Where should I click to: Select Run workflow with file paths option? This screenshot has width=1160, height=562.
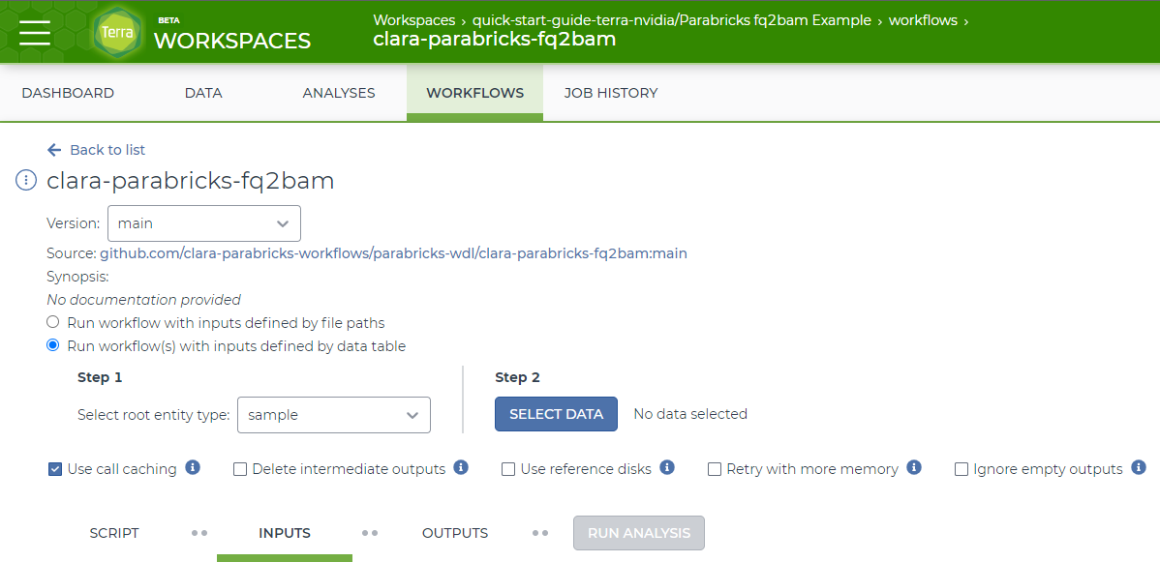pos(53,322)
